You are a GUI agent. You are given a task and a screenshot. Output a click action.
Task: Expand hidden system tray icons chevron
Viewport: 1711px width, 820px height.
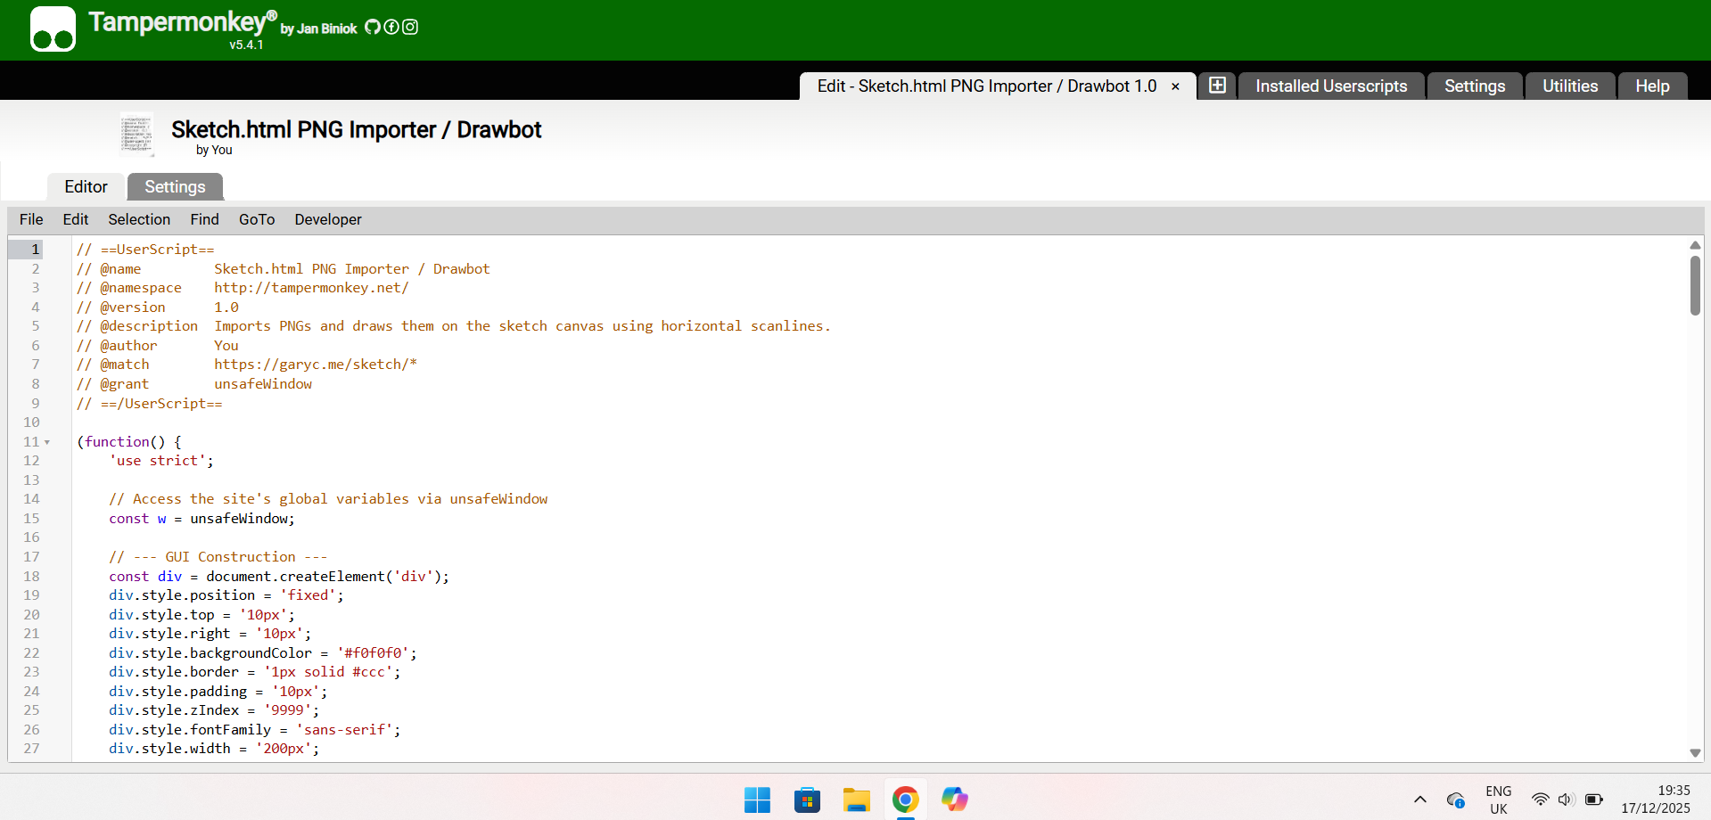[x=1419, y=799]
